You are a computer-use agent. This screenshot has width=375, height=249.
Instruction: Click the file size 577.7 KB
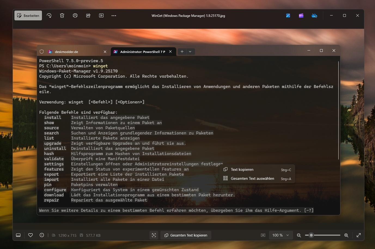click(93, 235)
